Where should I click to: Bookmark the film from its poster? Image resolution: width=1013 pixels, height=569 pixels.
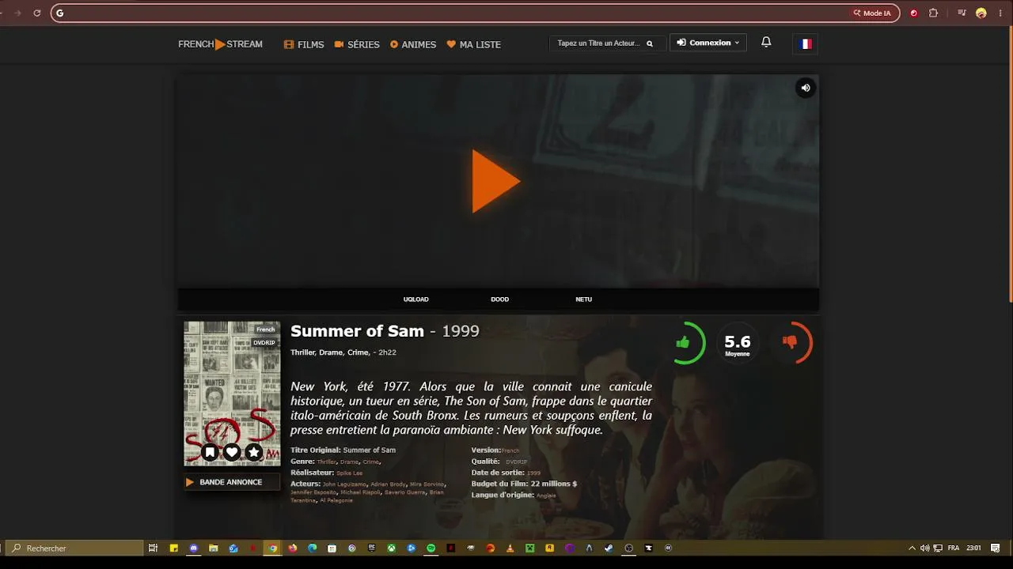[x=210, y=452]
